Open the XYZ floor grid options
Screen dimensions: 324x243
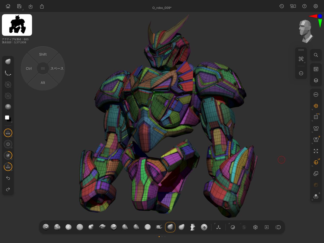(316, 117)
